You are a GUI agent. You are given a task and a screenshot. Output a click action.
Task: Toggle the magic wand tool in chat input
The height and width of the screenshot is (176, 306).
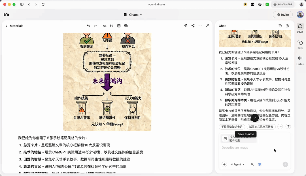tap(252, 164)
